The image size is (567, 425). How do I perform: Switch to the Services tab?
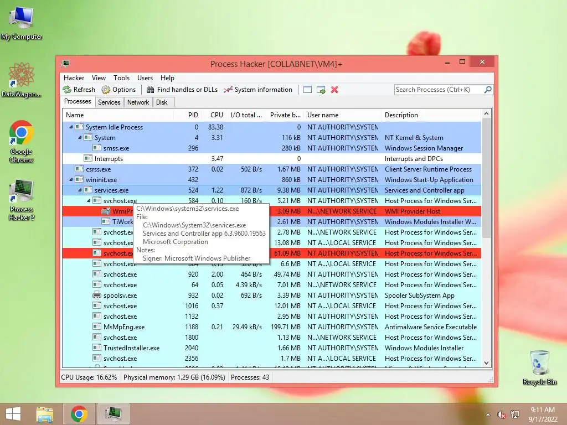(x=109, y=102)
